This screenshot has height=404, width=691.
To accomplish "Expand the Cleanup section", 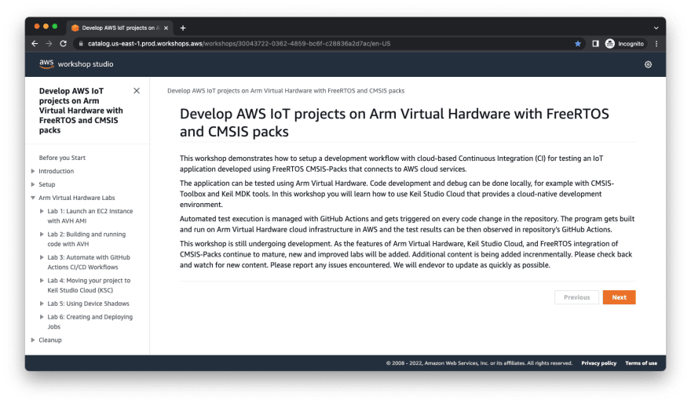I will pyautogui.click(x=33, y=340).
